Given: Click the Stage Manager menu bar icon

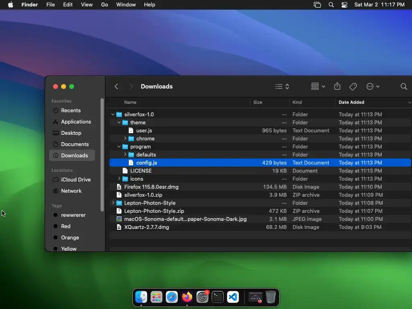Looking at the screenshot, I should pyautogui.click(x=317, y=5).
